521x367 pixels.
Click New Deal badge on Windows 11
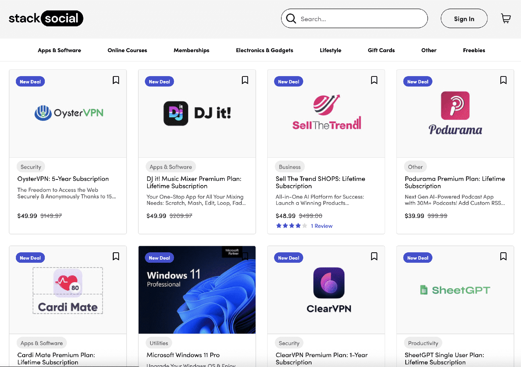[x=159, y=258]
